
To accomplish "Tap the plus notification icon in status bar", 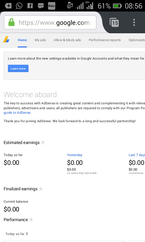I will point(8,6).
